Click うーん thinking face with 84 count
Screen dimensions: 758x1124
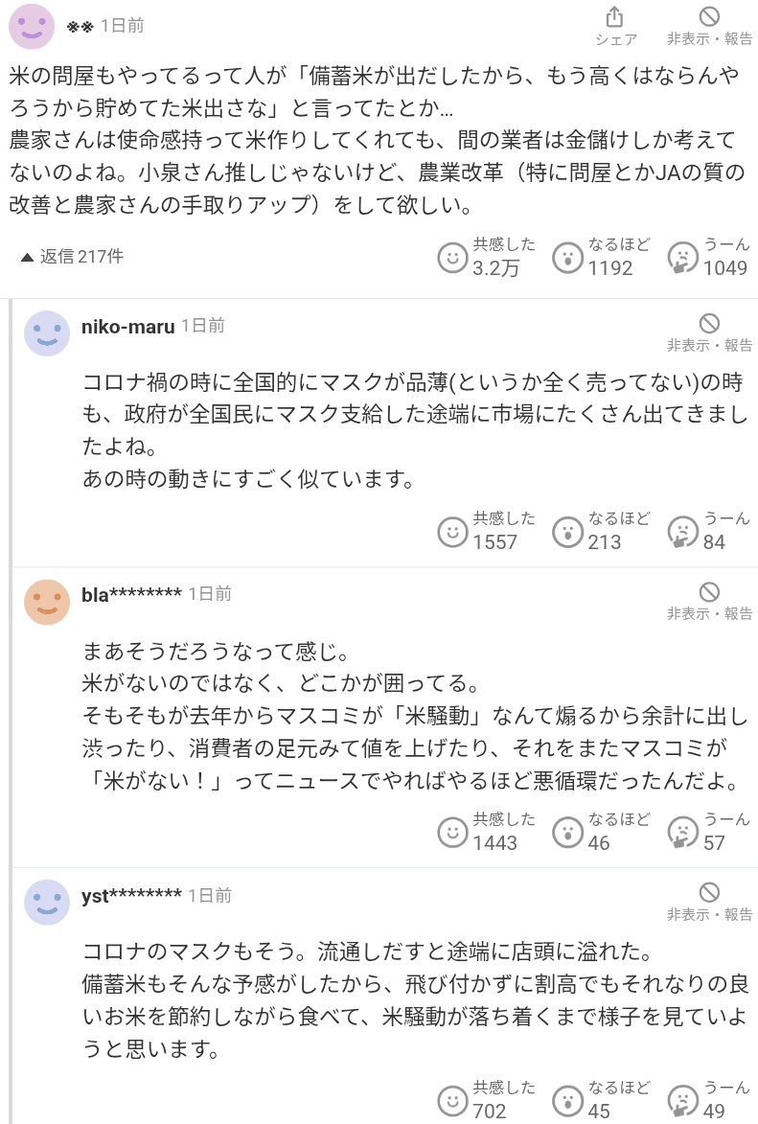coord(682,532)
